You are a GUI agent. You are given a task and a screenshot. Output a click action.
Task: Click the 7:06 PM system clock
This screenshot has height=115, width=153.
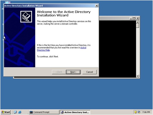click(146, 112)
